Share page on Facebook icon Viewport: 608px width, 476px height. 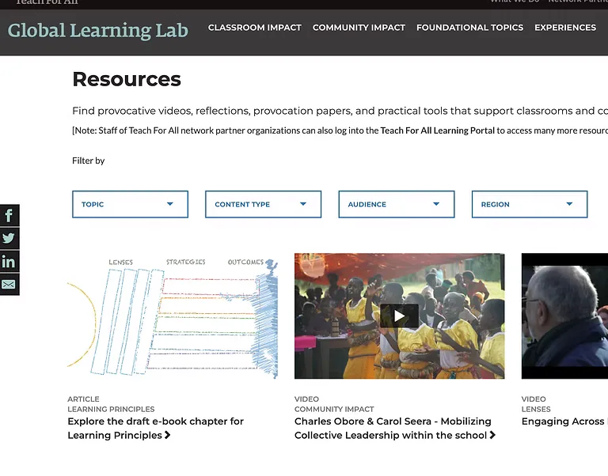tap(9, 215)
